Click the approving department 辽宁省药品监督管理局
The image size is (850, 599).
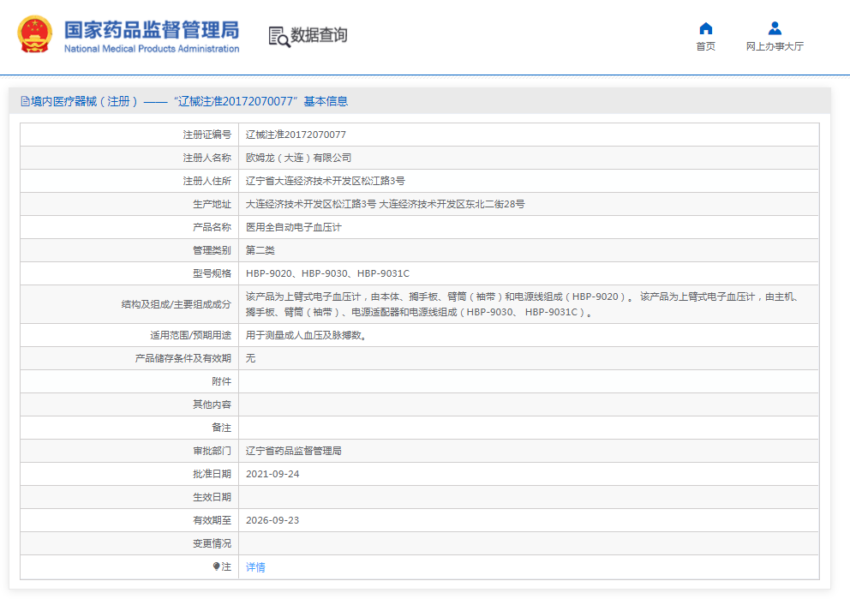pyautogui.click(x=293, y=451)
